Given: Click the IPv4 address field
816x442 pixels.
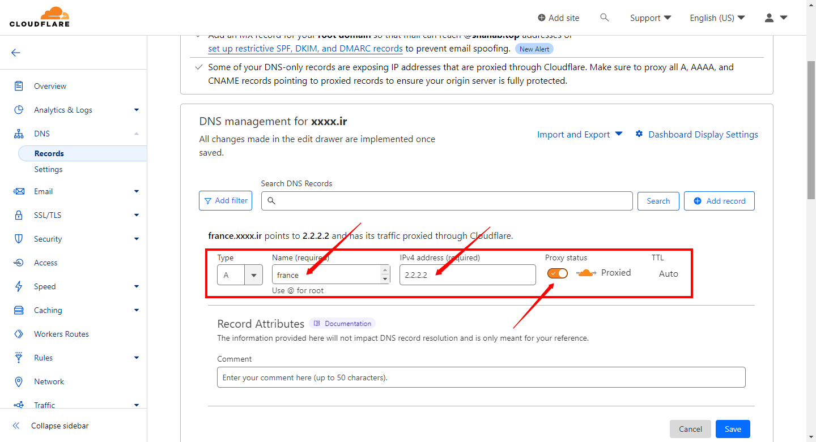Looking at the screenshot, I should tap(467, 275).
